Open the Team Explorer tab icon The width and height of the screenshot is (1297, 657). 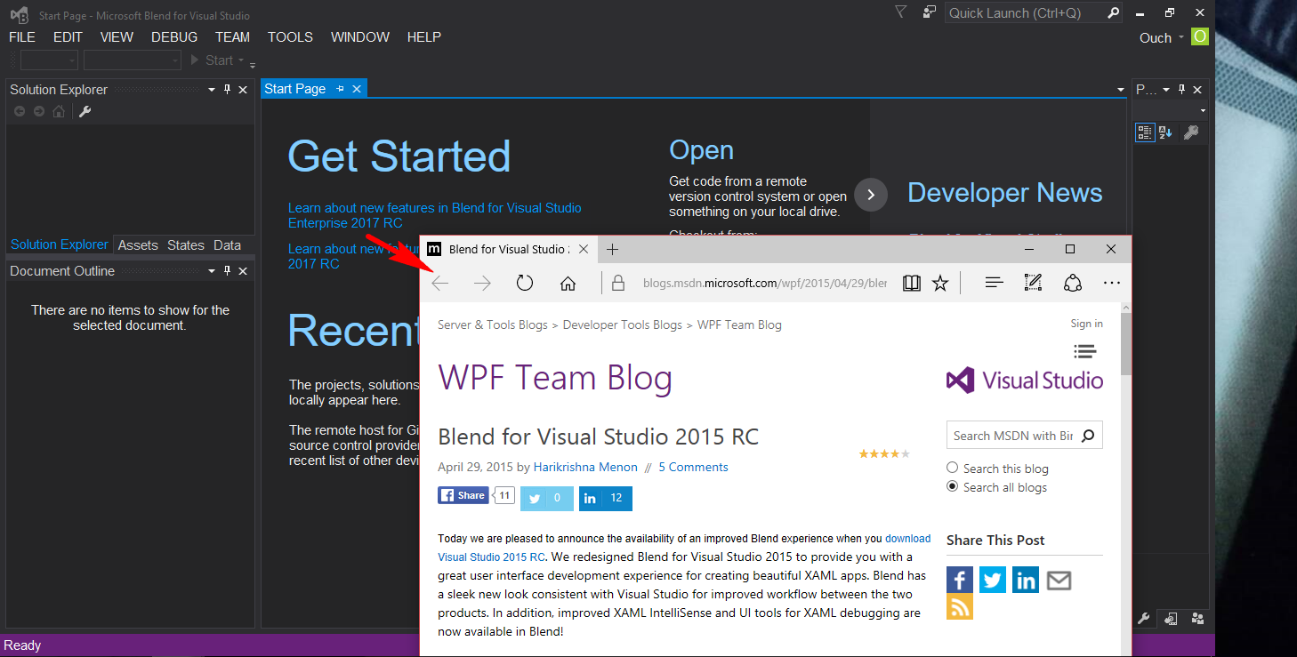1197,619
